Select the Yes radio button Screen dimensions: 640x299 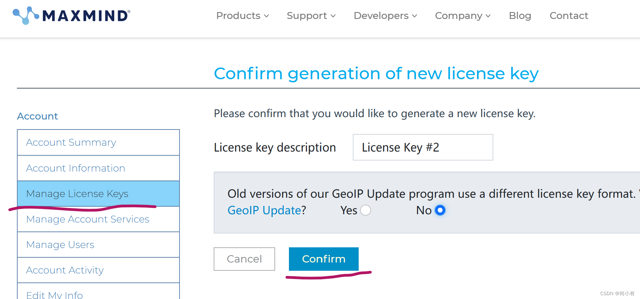366,210
